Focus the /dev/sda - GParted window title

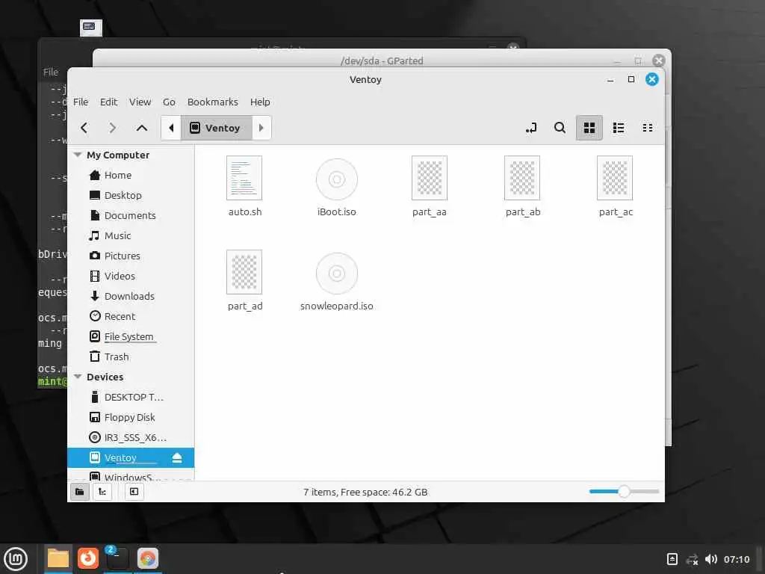coord(382,61)
